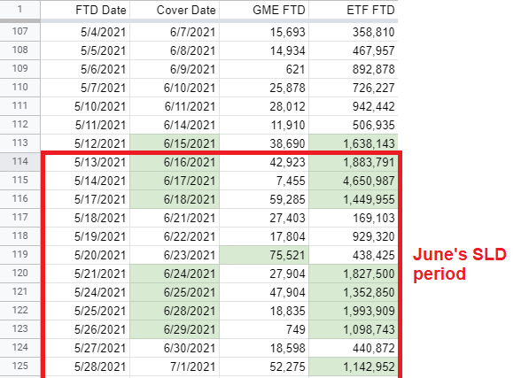Click FTD date cell 5/10/2021
529x378 pixels.
[x=85, y=106]
